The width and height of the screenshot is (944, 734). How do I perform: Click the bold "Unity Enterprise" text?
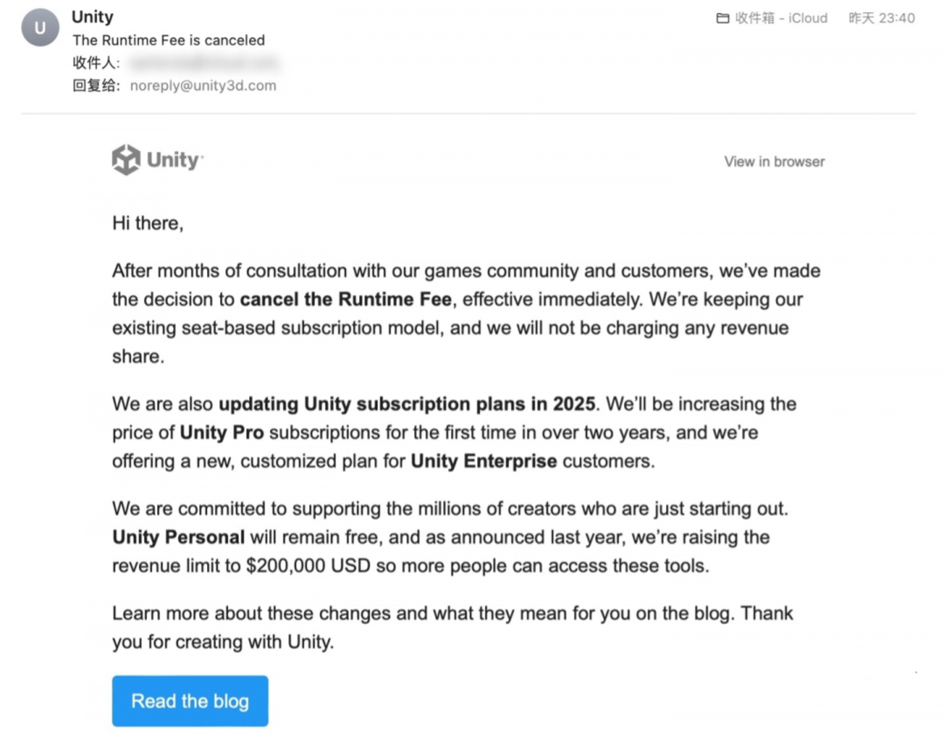pyautogui.click(x=484, y=461)
